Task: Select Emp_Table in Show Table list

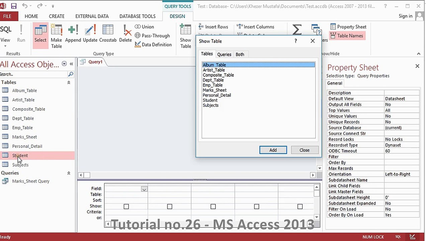Action: [x=213, y=85]
